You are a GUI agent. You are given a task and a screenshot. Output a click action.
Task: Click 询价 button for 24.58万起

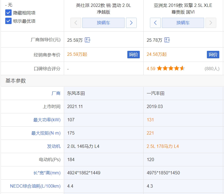click(213, 54)
